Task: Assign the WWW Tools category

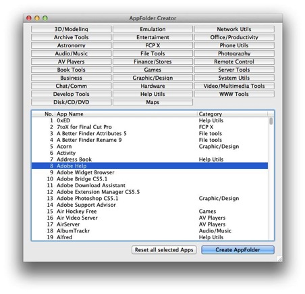Action: pos(234,94)
